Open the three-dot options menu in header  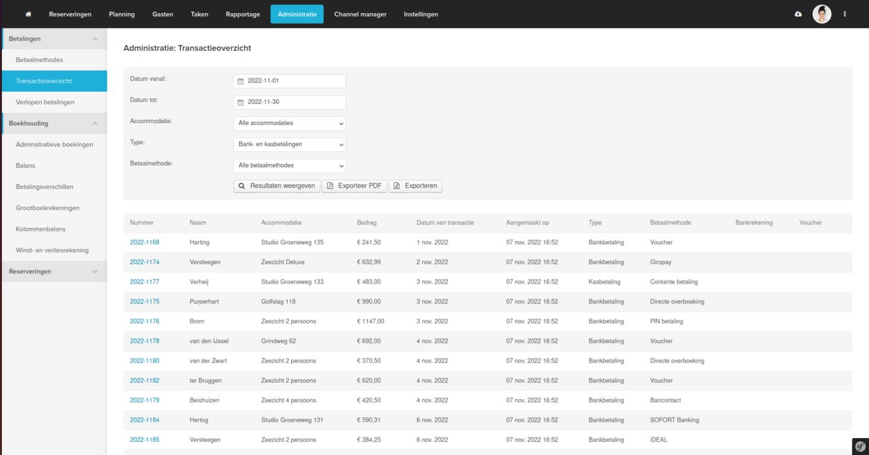tap(844, 14)
